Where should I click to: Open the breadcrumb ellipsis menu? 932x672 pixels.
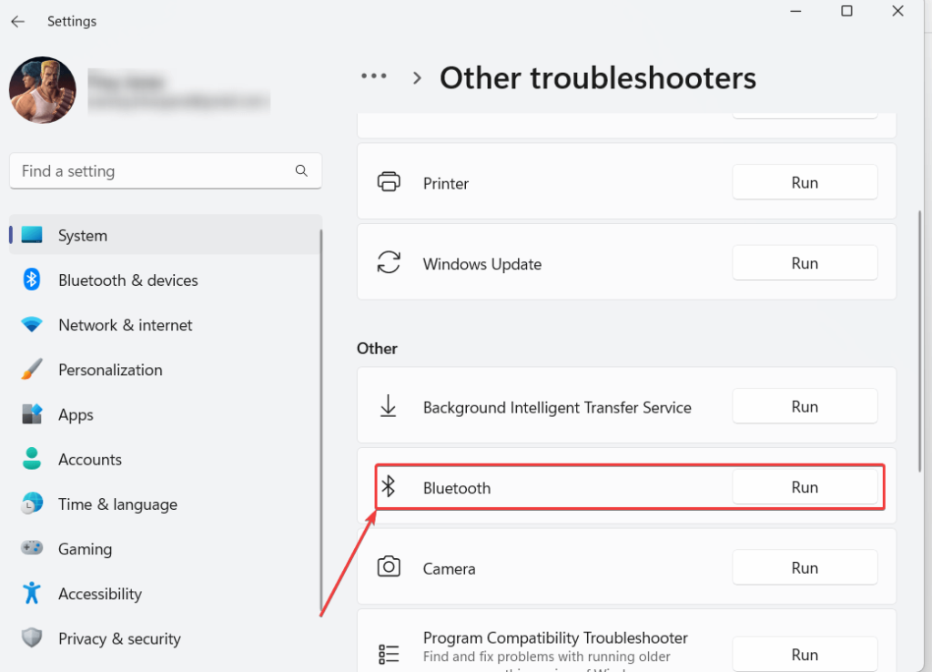point(374,77)
